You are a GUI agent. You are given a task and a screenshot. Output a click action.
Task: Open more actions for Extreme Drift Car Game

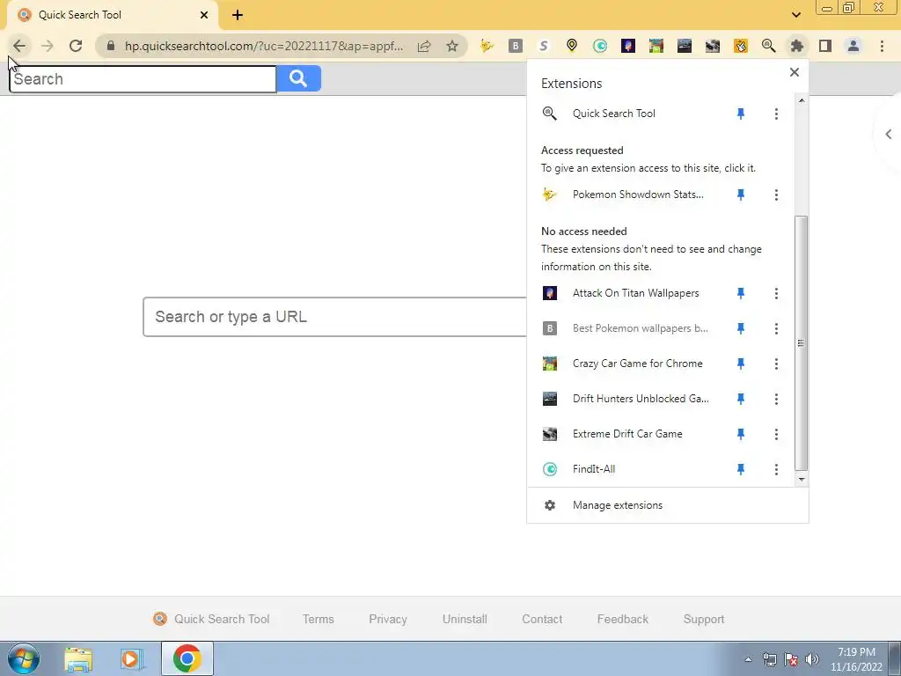point(776,434)
